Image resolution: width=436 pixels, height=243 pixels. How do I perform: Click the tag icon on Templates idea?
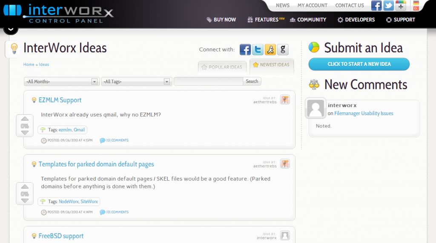tap(43, 201)
